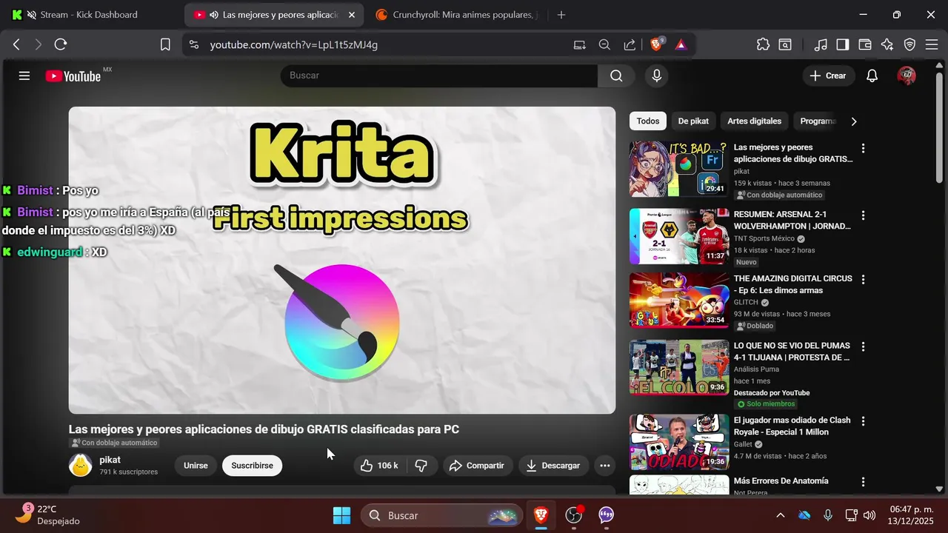The width and height of the screenshot is (948, 533).
Task: Open Leo AI sparkle icon
Action: coord(887,44)
